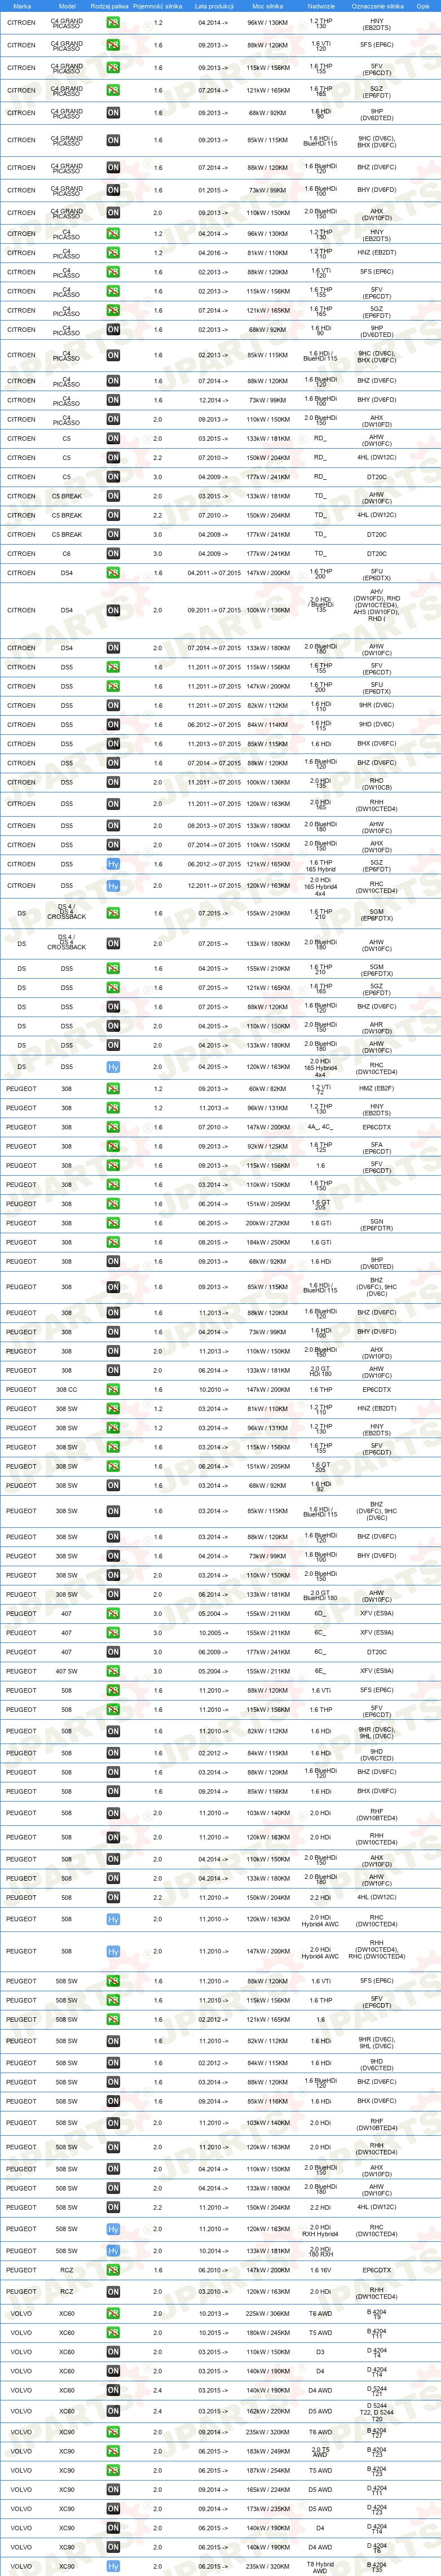441x2576 pixels.
Task: Click ON diesel icon in C4 Grand Picasso AHX row
Action: [113, 213]
